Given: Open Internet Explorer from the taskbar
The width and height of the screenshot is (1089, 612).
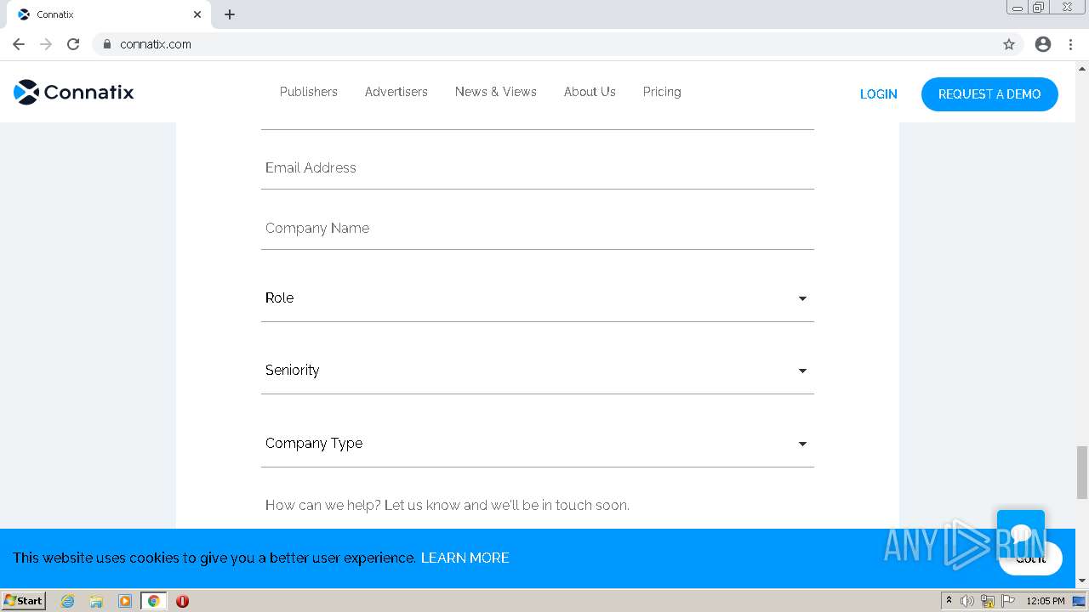Looking at the screenshot, I should [x=68, y=601].
